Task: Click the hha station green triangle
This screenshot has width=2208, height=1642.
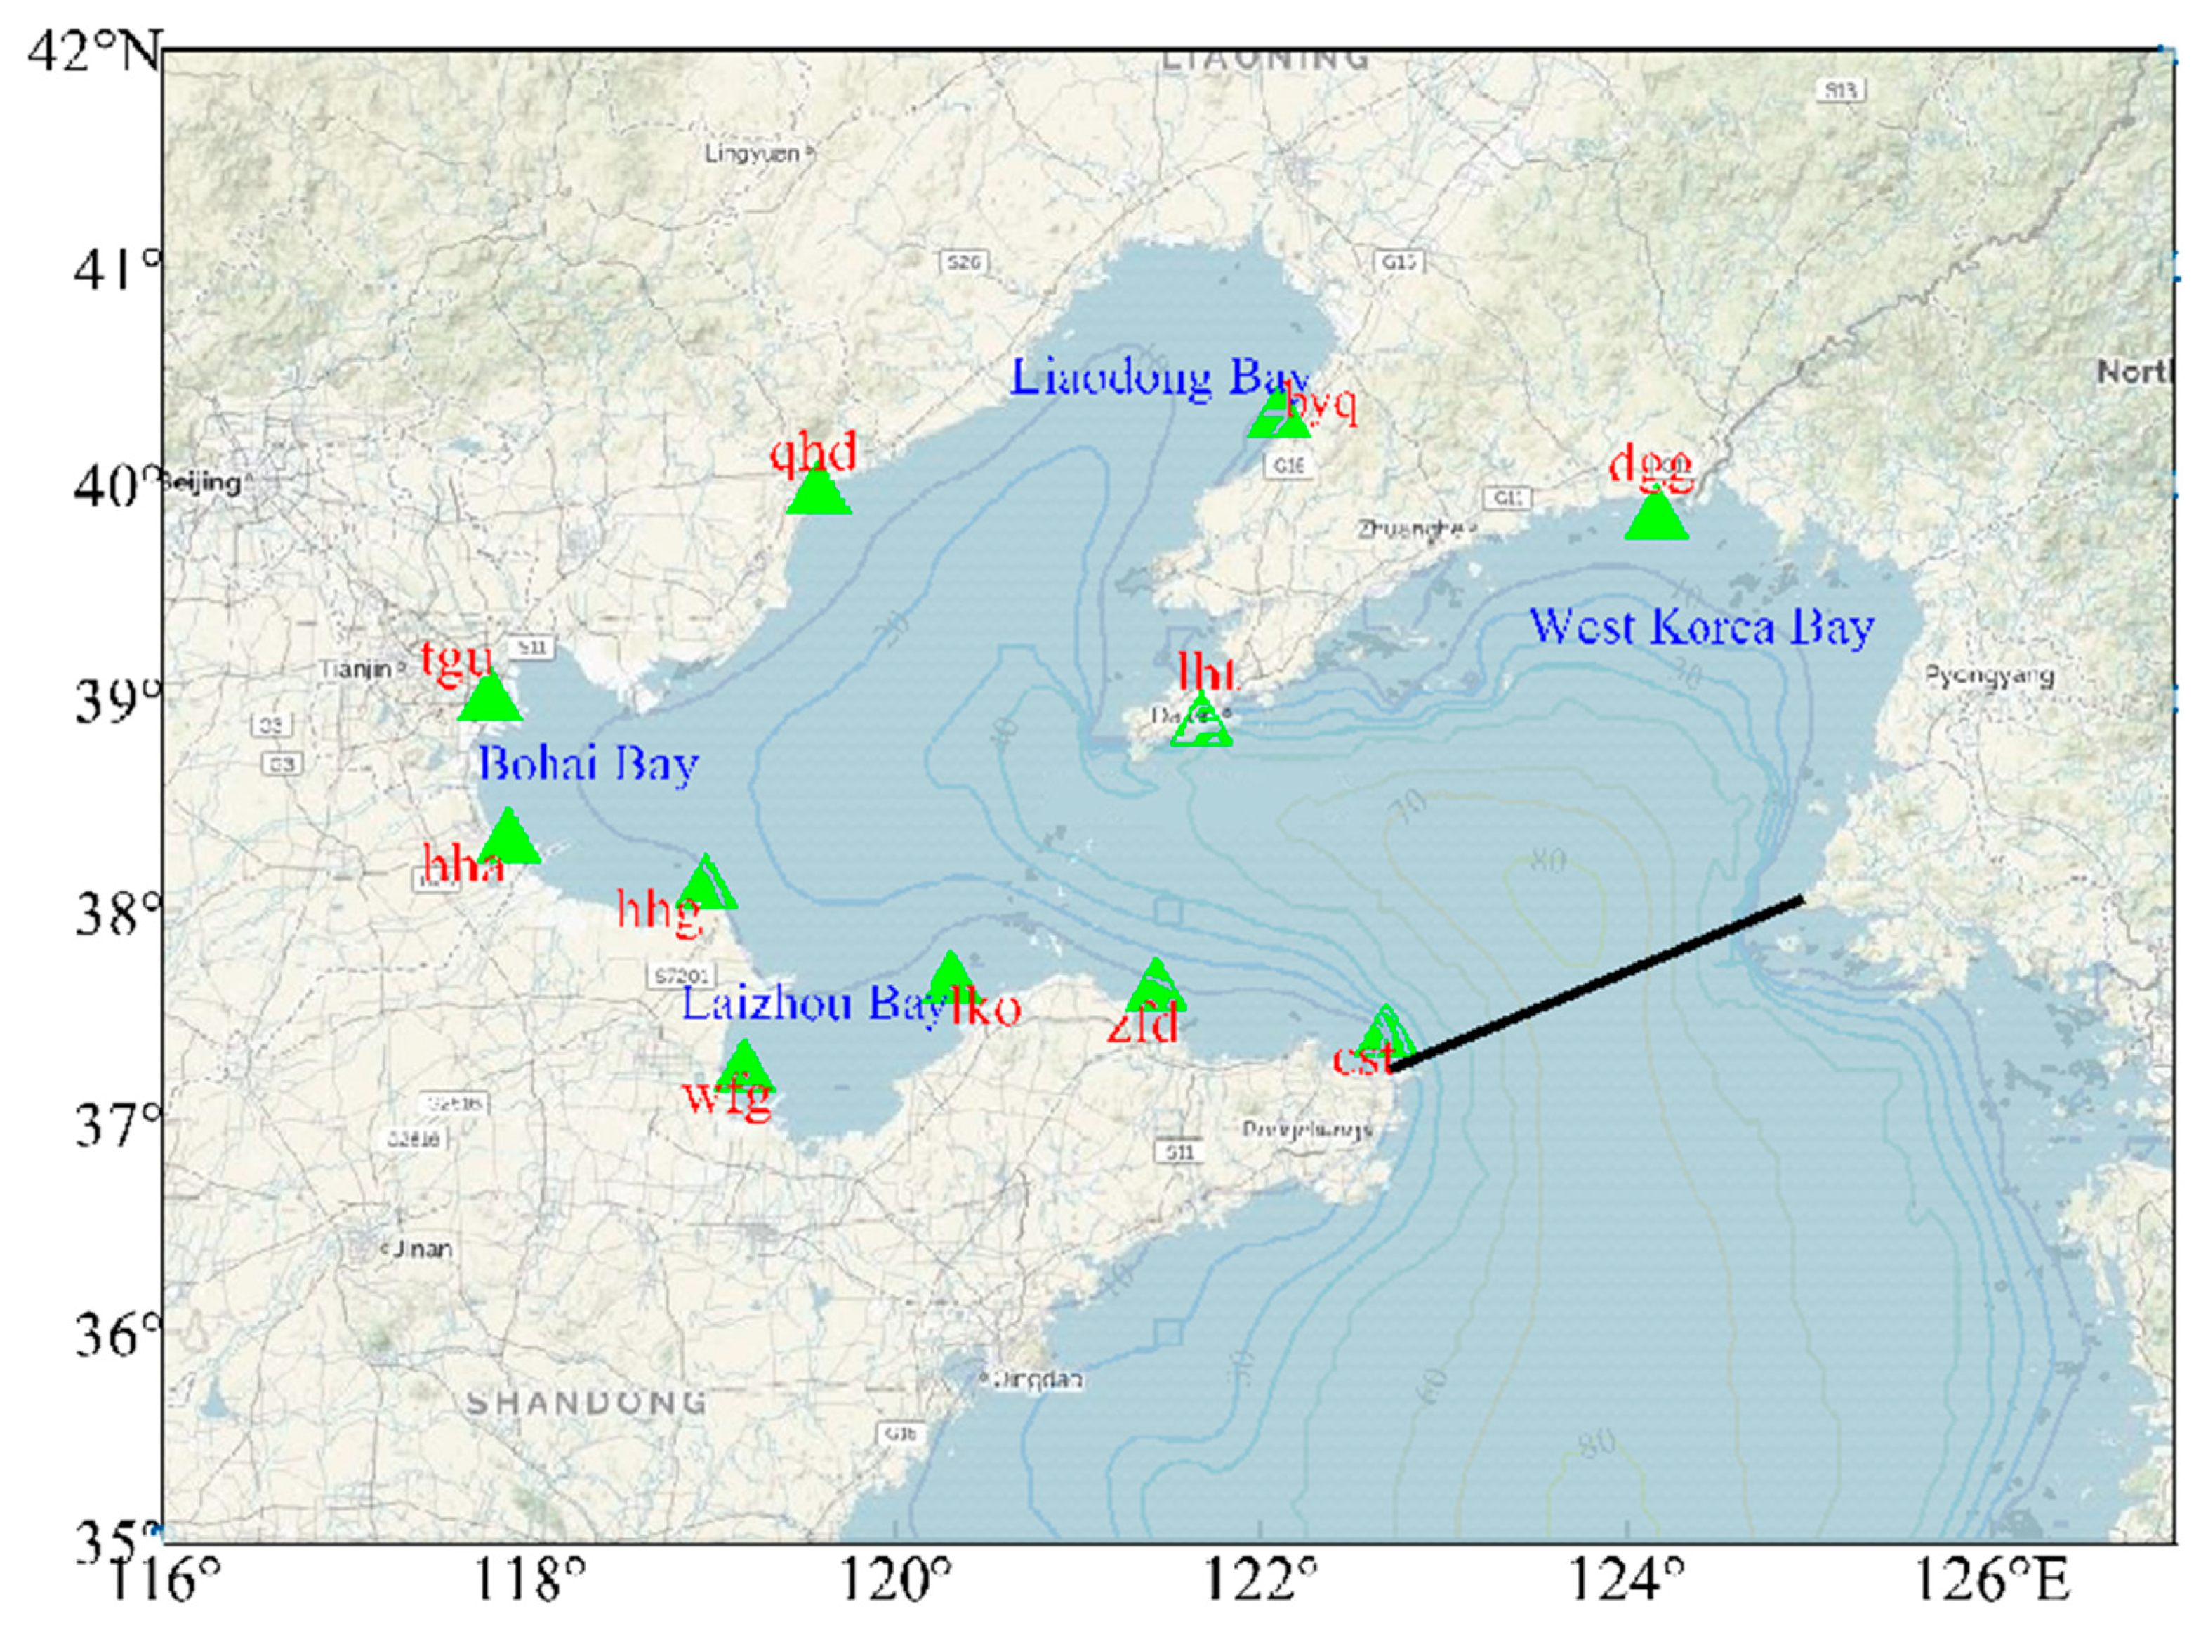Action: tap(509, 841)
